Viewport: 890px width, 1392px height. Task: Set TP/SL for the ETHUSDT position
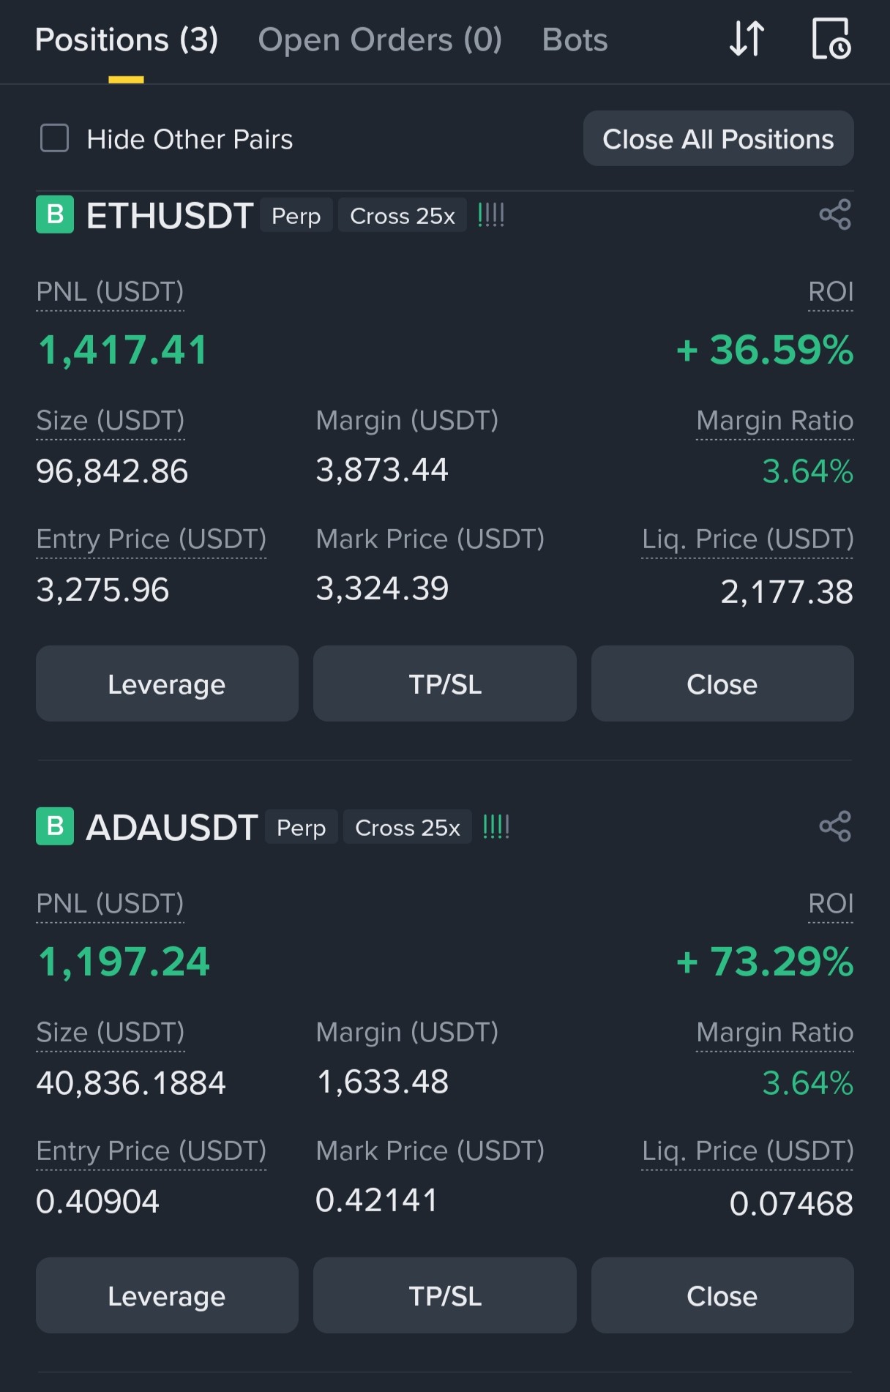[445, 684]
